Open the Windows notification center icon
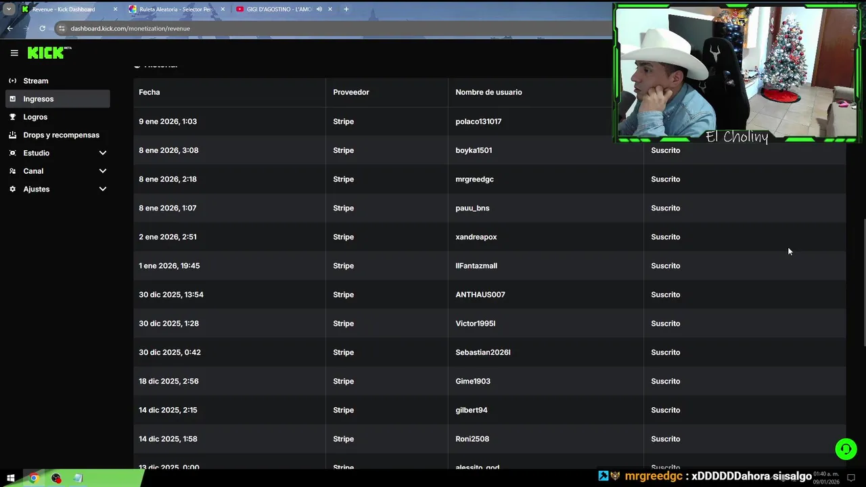866x487 pixels. click(852, 478)
